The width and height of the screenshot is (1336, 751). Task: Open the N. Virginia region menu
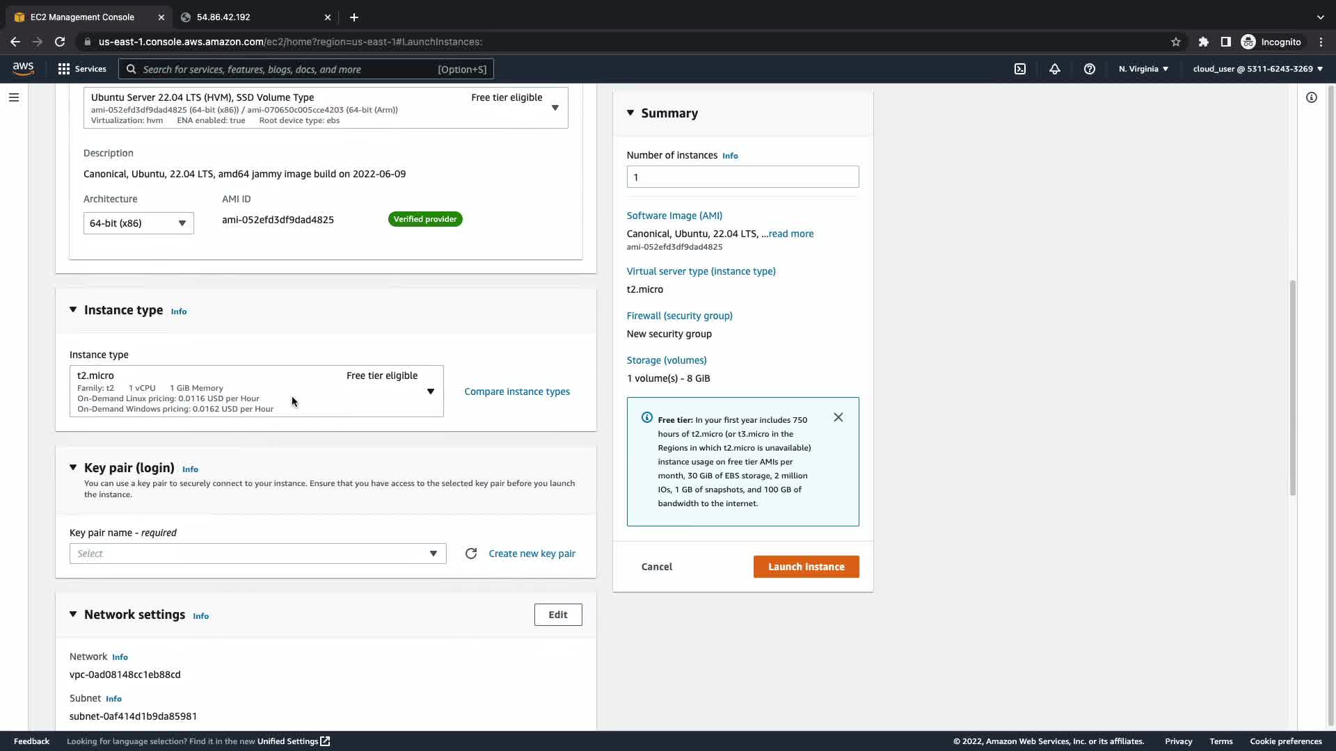(1143, 69)
